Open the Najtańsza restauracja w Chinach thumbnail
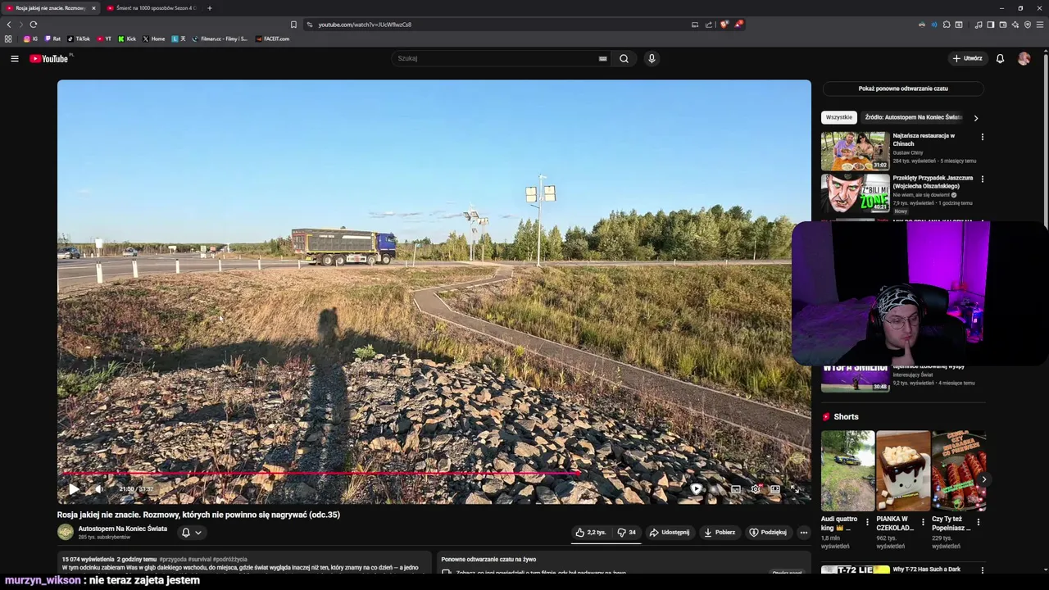The width and height of the screenshot is (1049, 590). pos(856,151)
